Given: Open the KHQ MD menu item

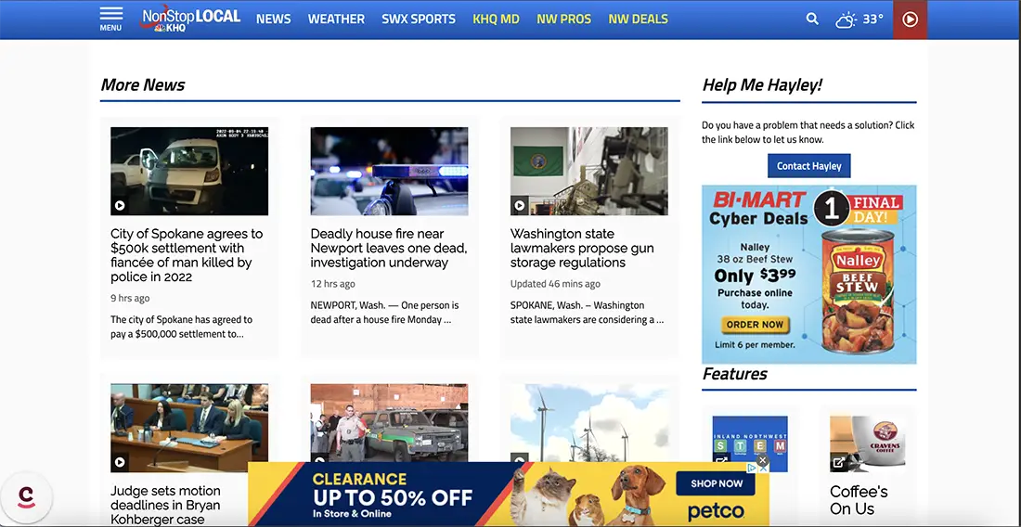Looking at the screenshot, I should 497,19.
